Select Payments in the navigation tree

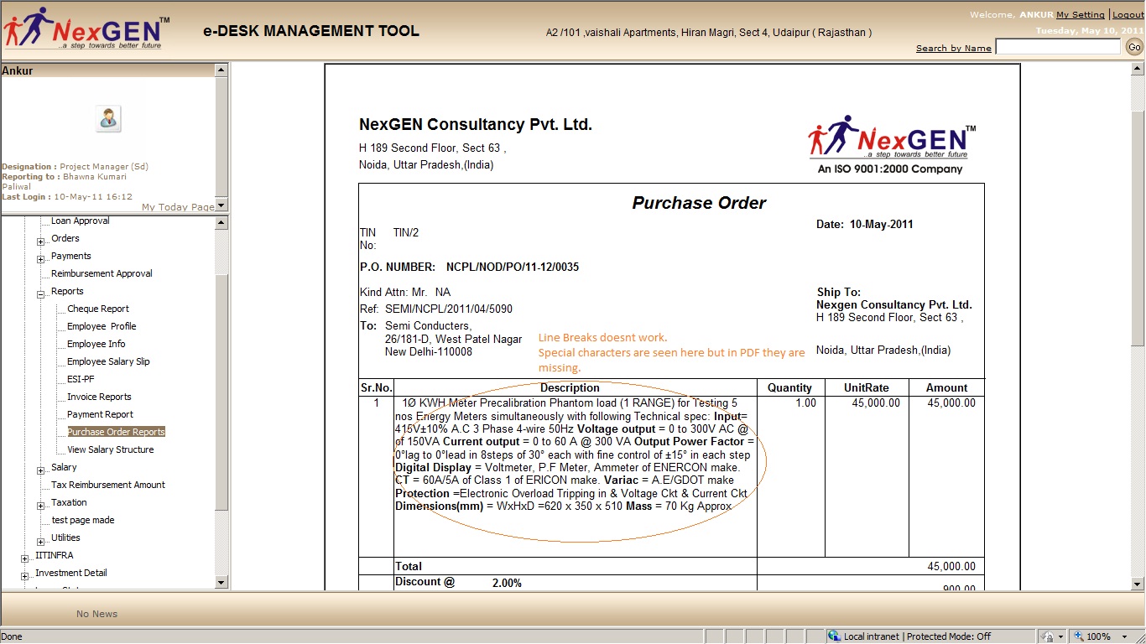pos(71,256)
